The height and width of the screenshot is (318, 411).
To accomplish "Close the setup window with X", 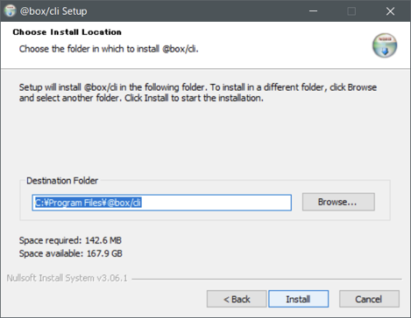I will click(x=390, y=11).
